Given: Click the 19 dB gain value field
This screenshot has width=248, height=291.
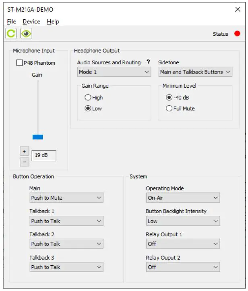Looking at the screenshot, I should (43, 155).
